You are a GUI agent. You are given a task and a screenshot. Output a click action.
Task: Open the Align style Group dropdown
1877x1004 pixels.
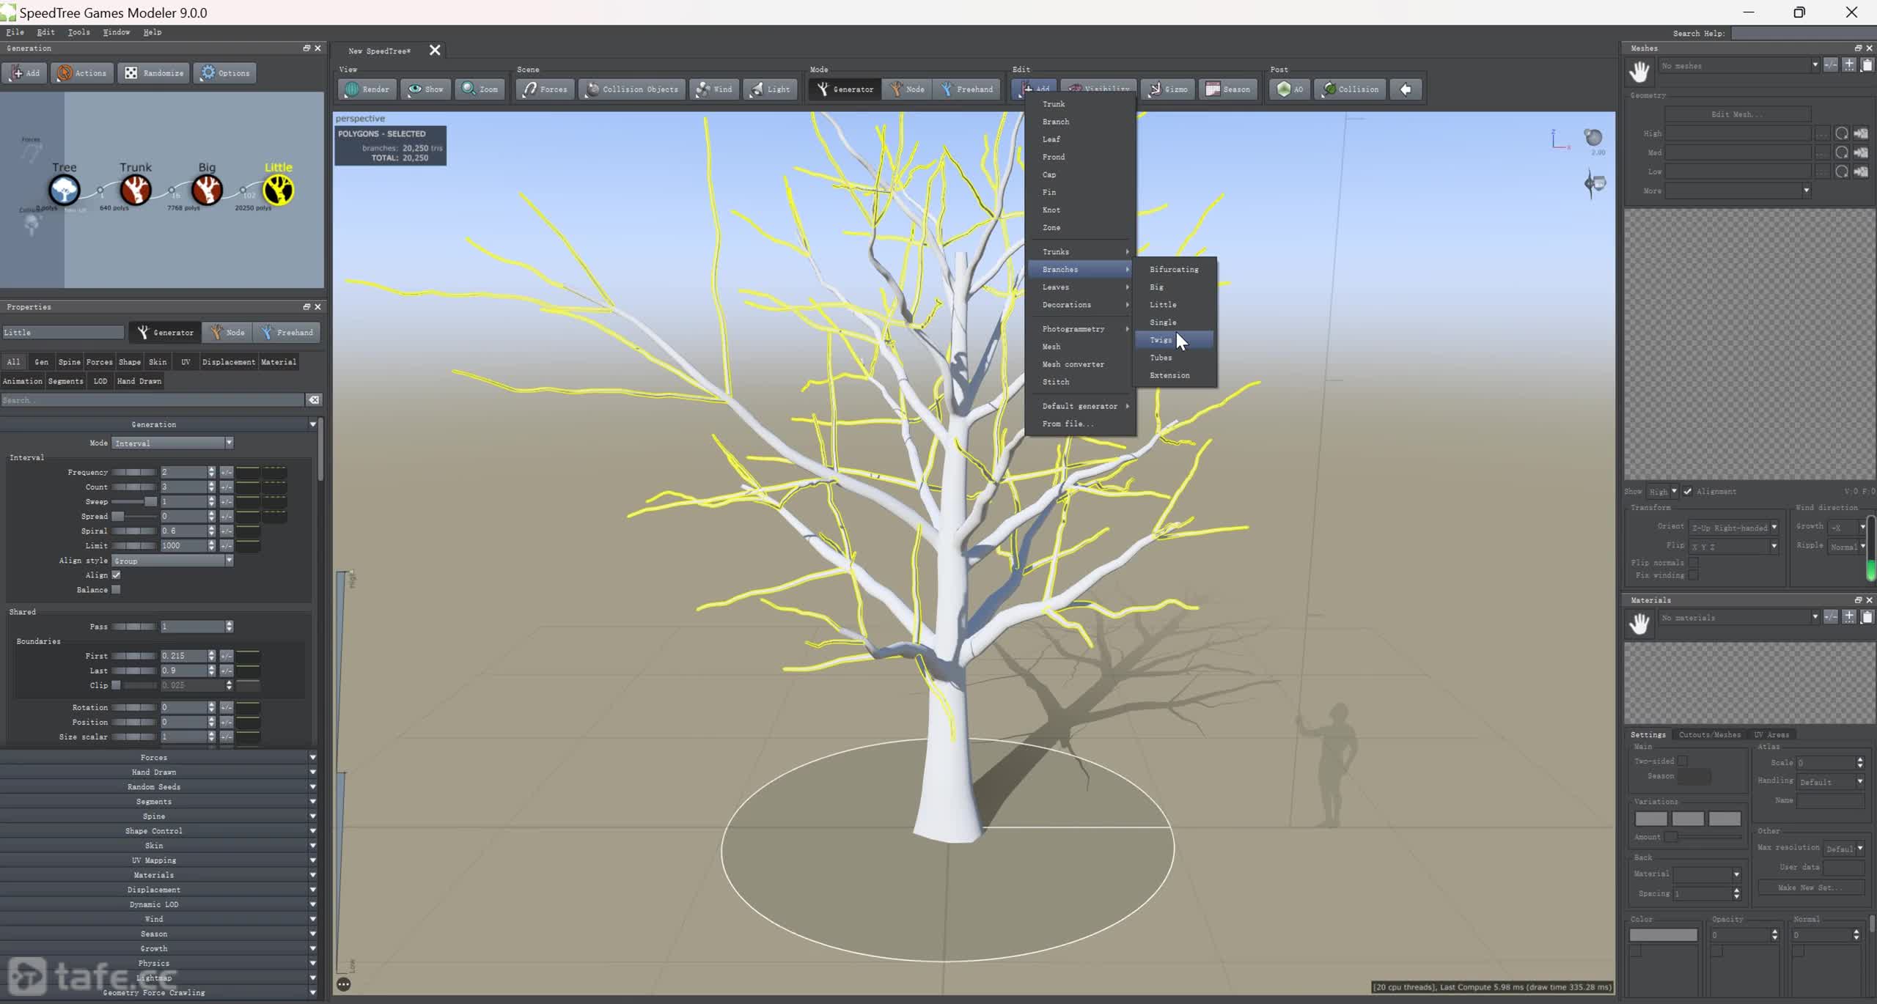172,561
